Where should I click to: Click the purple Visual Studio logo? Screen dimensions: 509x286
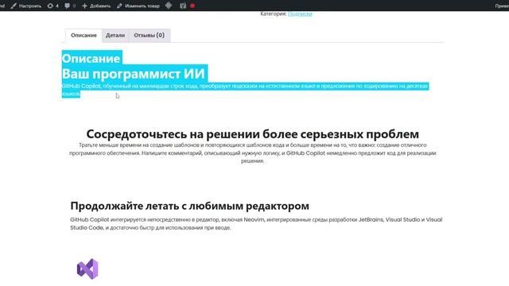(x=87, y=269)
